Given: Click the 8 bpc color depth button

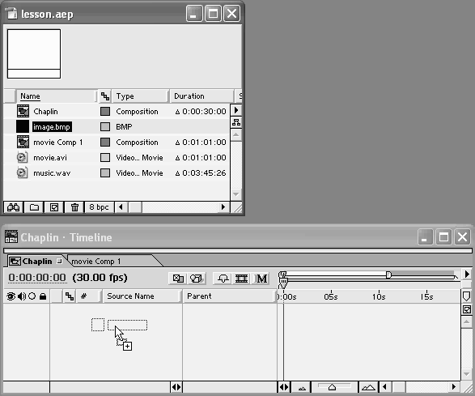Looking at the screenshot, I should (x=99, y=207).
